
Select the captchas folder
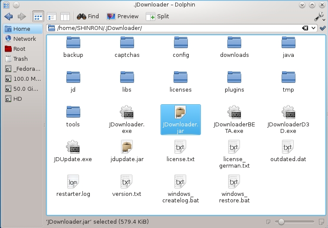127,47
